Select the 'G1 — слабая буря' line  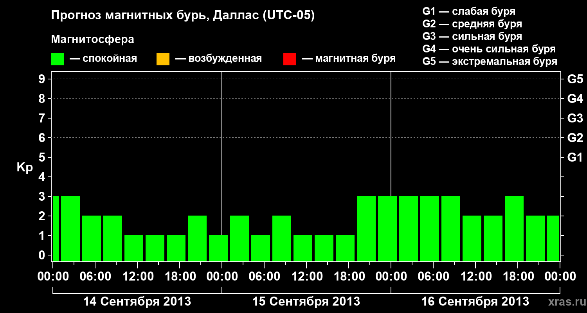[469, 11]
